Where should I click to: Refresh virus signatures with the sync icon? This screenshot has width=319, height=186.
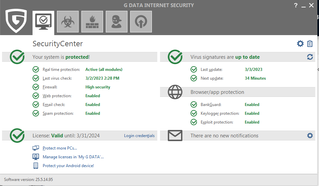(310, 57)
